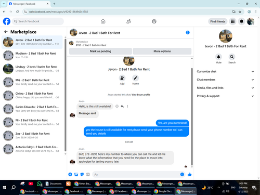
Task: Search in conversation magnifier icon
Action: pyautogui.click(x=232, y=57)
